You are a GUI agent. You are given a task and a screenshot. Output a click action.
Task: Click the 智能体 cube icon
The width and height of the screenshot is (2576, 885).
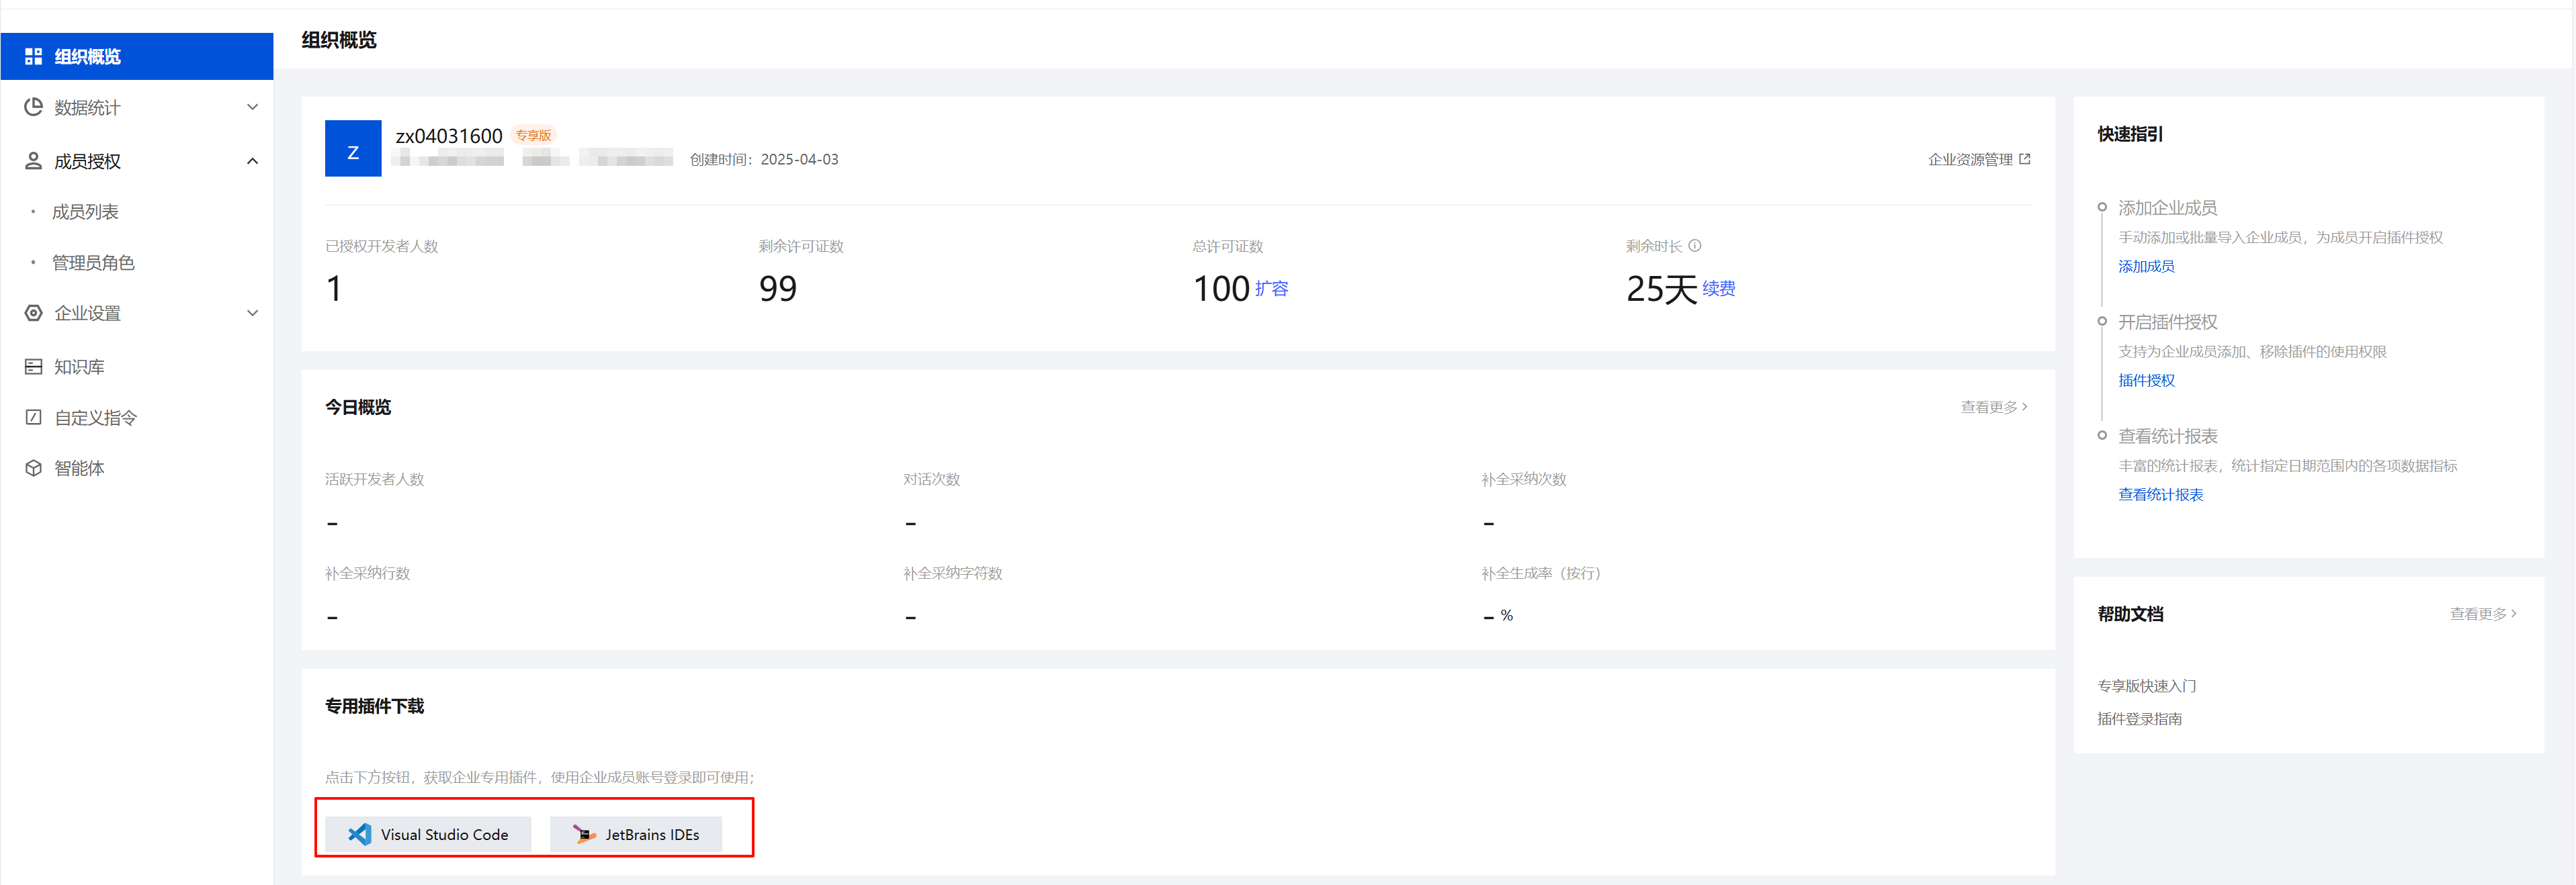tap(33, 467)
